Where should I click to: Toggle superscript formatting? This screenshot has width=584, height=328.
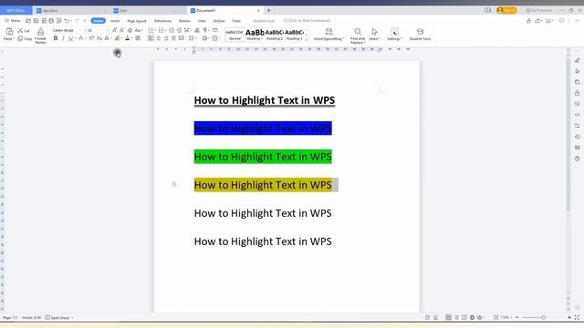[x=91, y=38]
